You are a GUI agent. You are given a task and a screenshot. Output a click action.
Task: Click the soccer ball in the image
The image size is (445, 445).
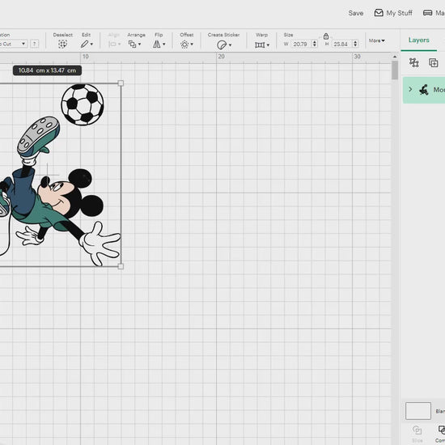coord(83,104)
